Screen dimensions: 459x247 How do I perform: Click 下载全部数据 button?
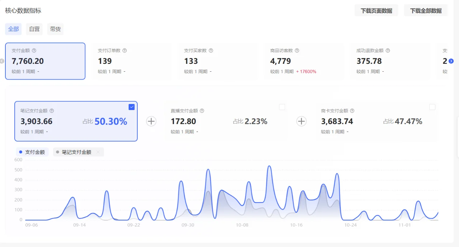tap(426, 10)
